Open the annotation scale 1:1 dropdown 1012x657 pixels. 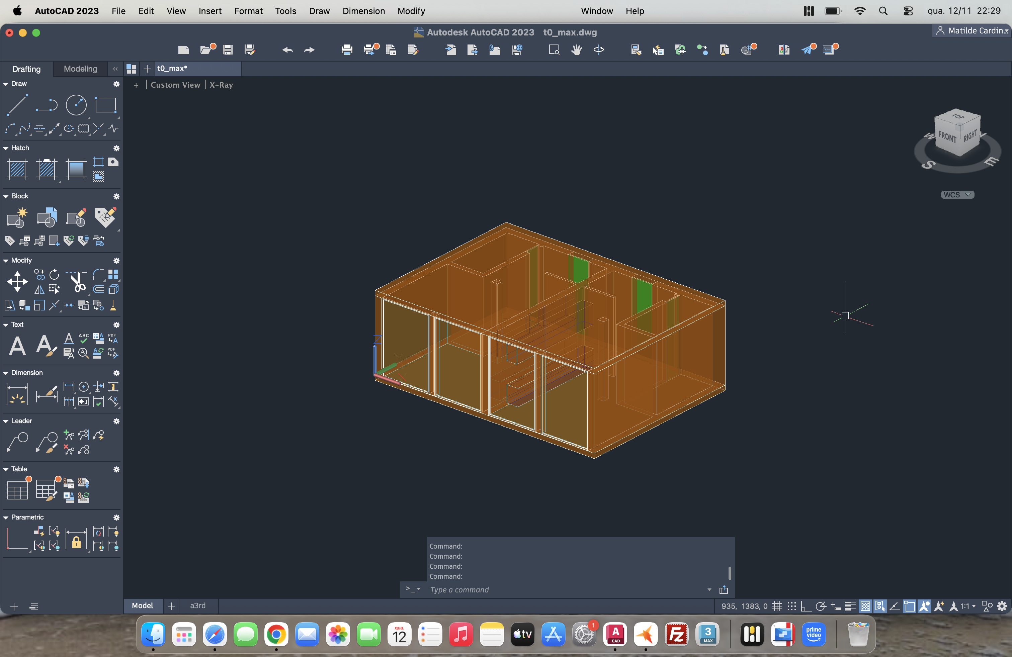(968, 606)
